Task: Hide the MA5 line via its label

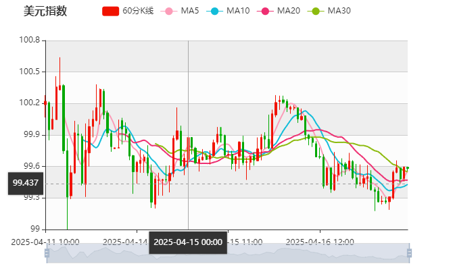Action: pos(190,11)
